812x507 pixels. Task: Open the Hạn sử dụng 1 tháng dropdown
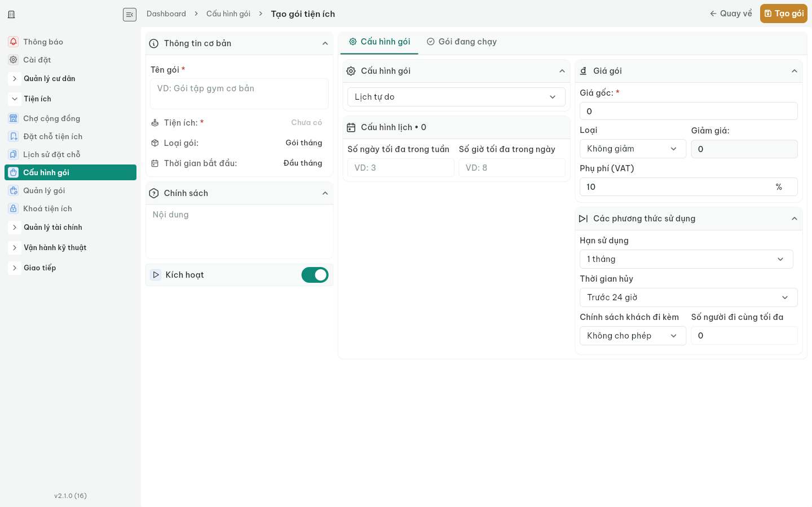[686, 259]
